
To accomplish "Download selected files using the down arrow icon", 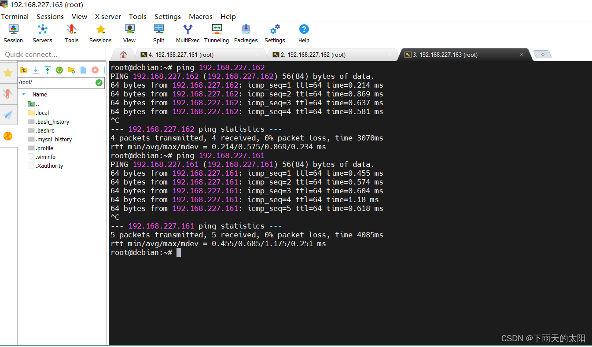I will pyautogui.click(x=36, y=70).
